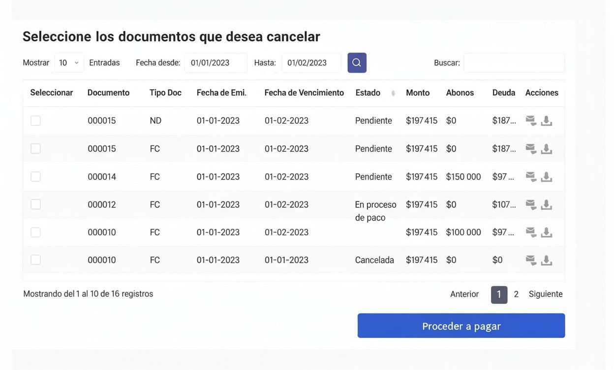614x370 pixels.
Task: Focus the Buscar search field
Action: 514,63
